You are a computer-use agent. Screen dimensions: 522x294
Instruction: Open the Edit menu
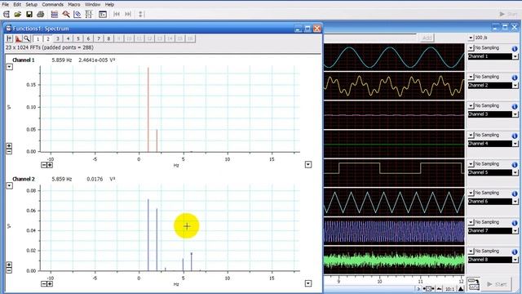(17, 4)
